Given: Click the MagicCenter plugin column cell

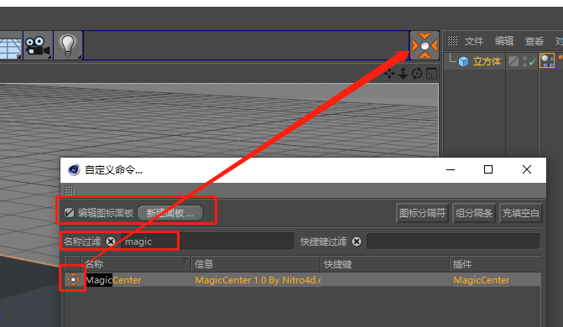Looking at the screenshot, I should coord(481,279).
